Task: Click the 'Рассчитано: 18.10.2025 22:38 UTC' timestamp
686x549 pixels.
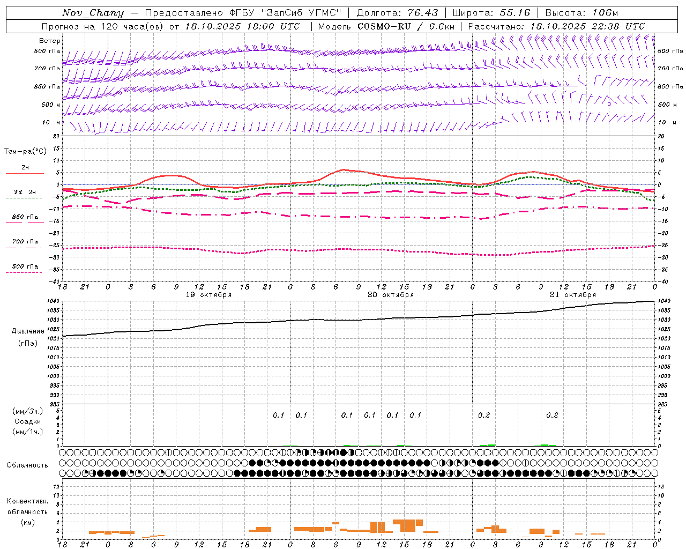Action: 556,26
